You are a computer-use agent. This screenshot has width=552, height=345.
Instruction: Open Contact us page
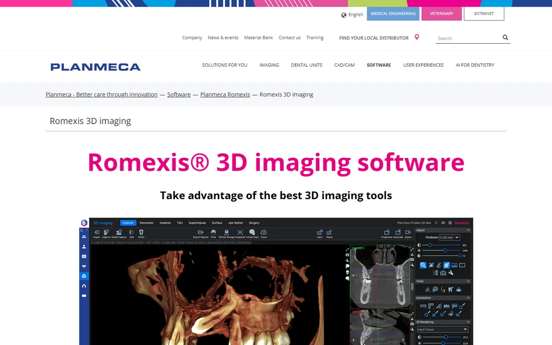pyautogui.click(x=290, y=38)
